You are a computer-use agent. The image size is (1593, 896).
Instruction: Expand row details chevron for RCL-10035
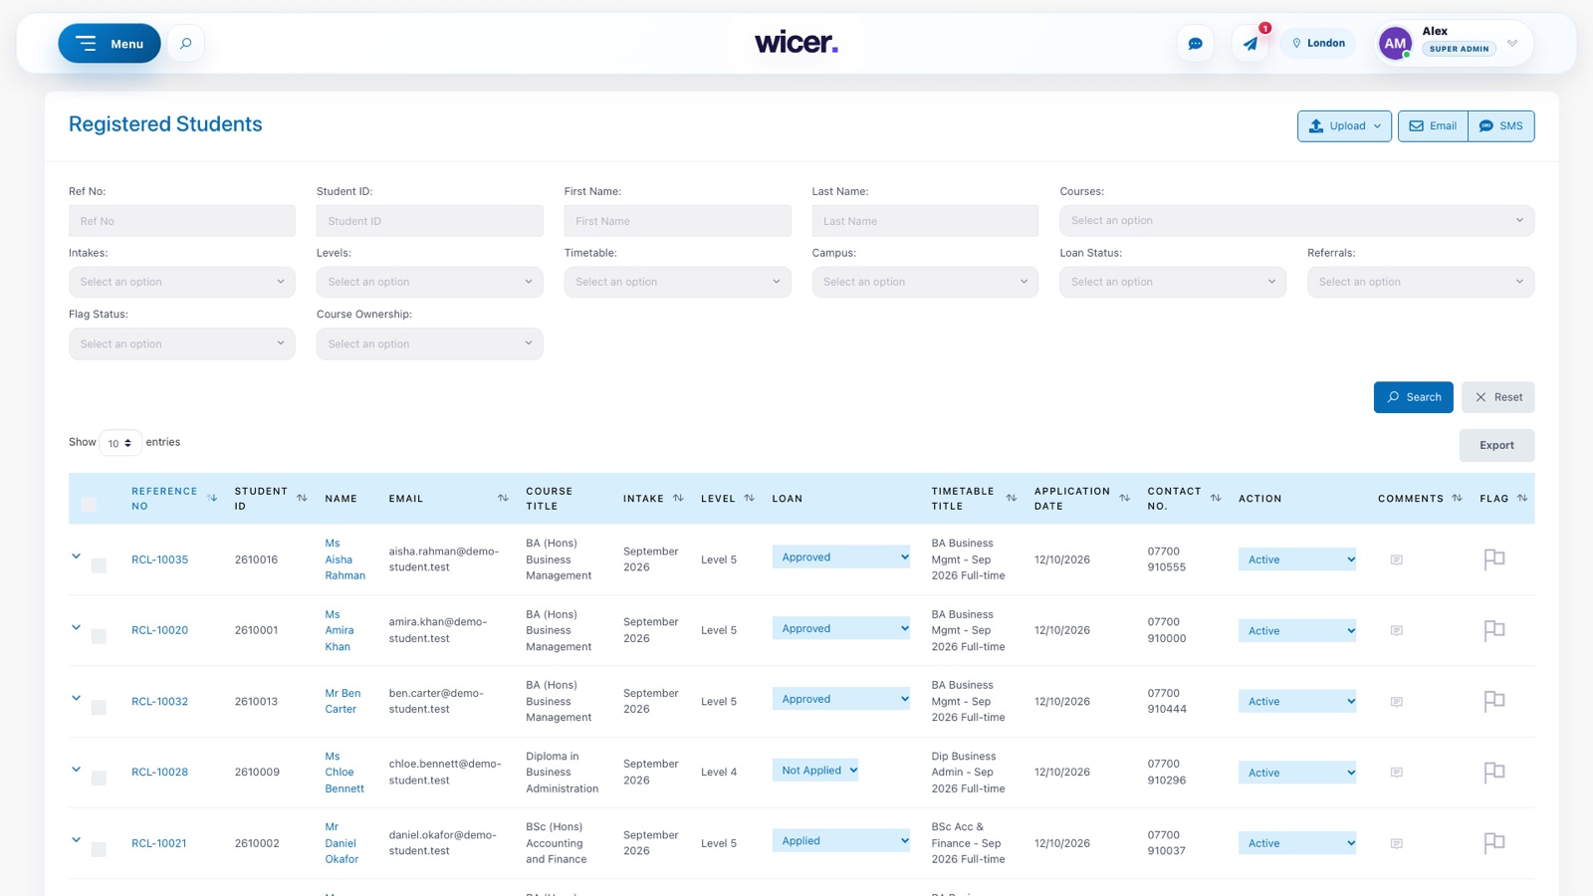coord(76,557)
